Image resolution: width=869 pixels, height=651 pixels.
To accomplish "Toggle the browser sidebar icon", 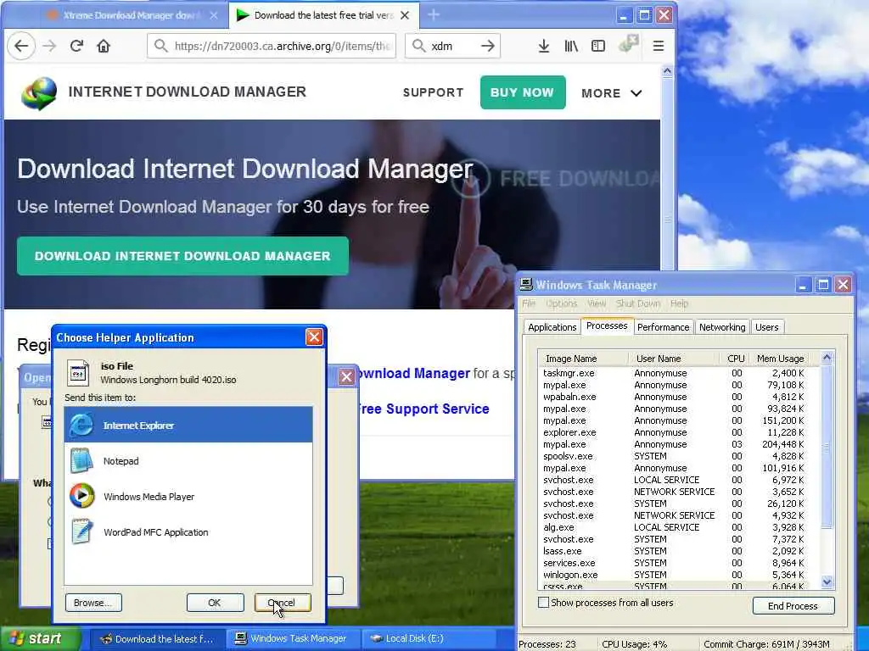I will tap(598, 46).
